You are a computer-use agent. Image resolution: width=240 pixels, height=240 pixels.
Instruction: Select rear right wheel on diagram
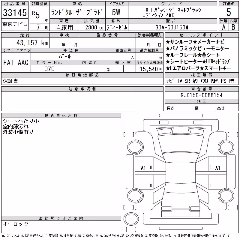pyautogui.click(x=226, y=196)
